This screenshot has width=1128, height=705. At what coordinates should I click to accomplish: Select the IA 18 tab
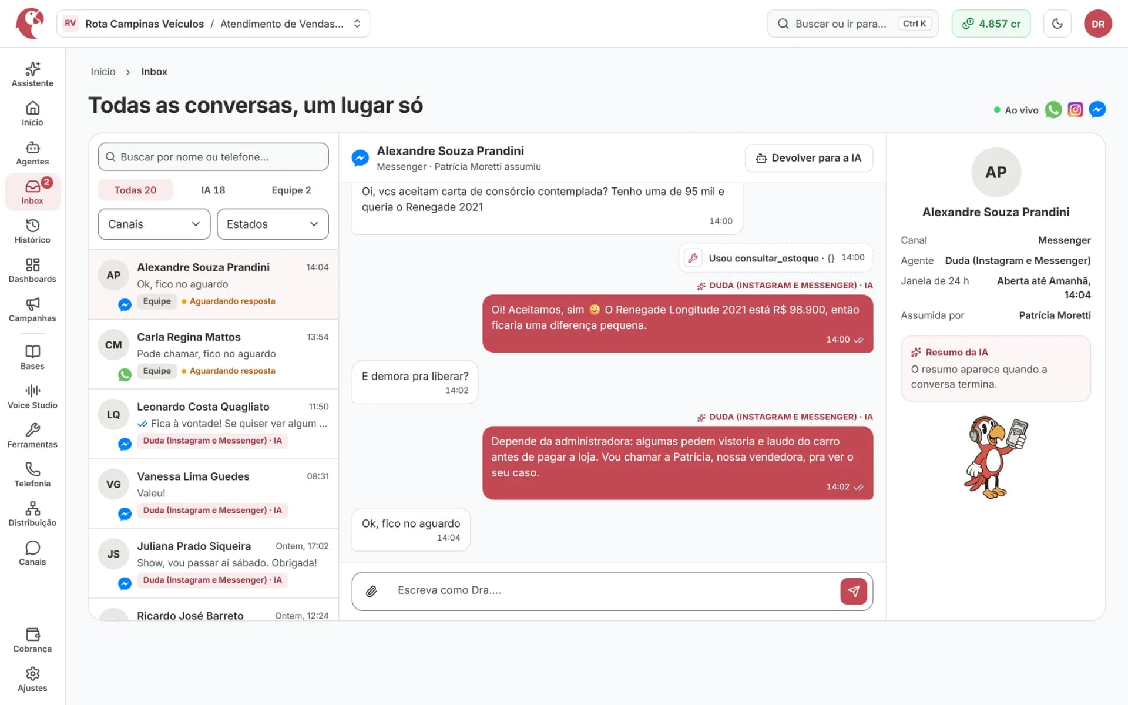pyautogui.click(x=213, y=190)
